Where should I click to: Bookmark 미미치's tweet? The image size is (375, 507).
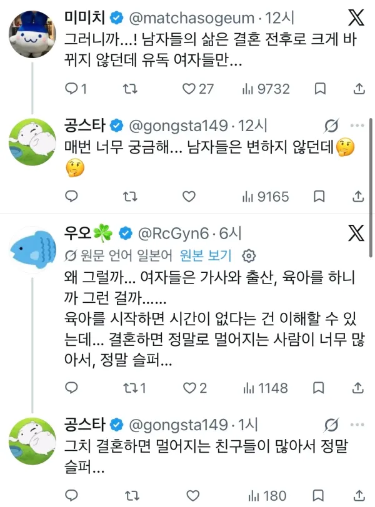320,89
